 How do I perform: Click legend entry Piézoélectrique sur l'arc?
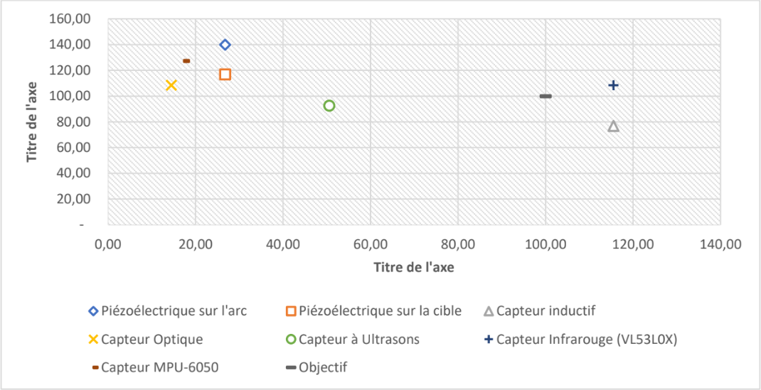[168, 311]
